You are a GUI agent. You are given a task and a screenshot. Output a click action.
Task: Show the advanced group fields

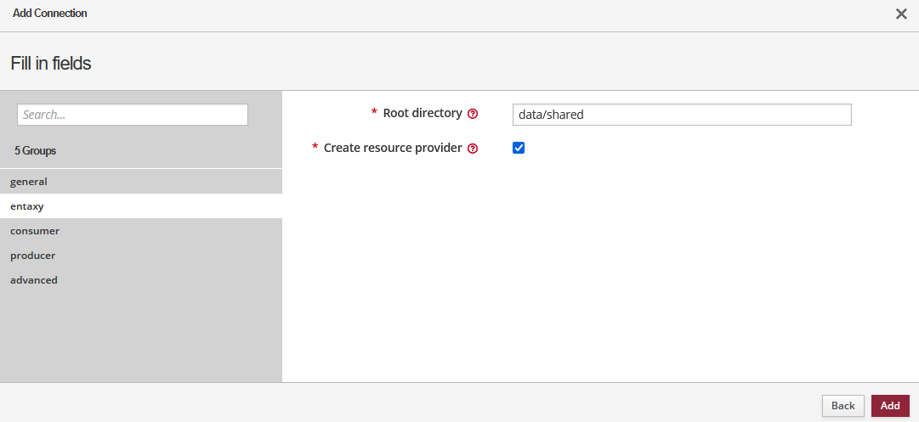tap(34, 280)
